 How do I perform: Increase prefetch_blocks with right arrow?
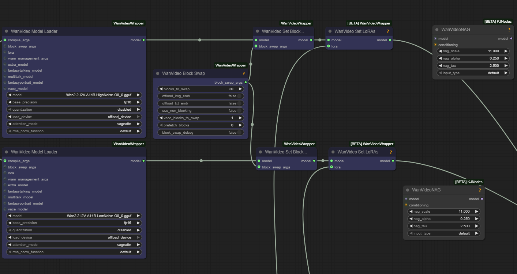pyautogui.click(x=240, y=125)
